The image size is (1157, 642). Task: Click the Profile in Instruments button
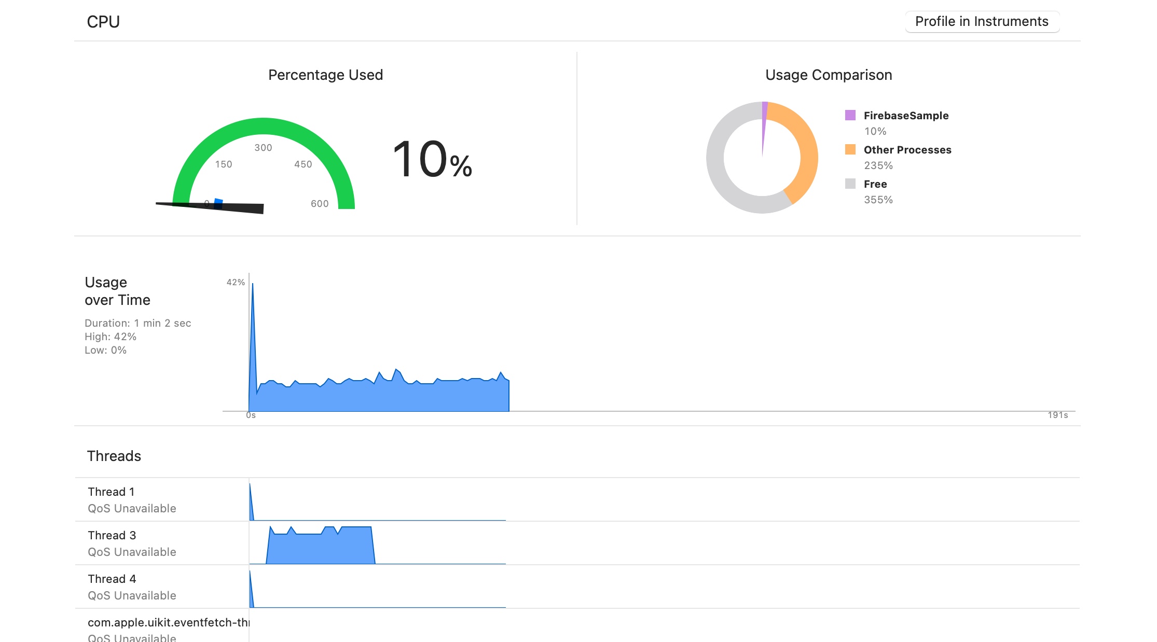tap(982, 22)
